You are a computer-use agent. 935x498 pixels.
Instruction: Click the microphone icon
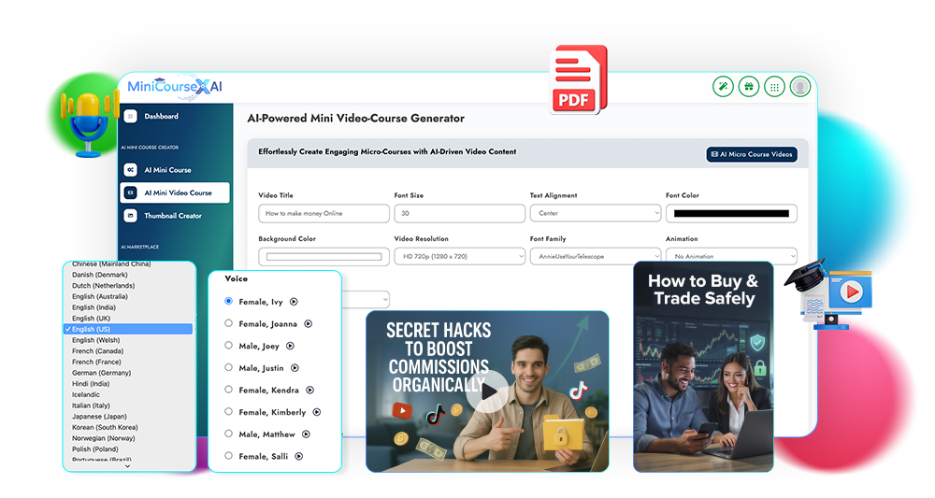(x=88, y=124)
